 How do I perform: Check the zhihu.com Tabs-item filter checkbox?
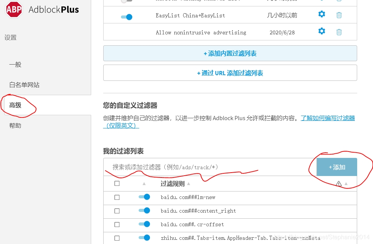pyautogui.click(x=117, y=238)
